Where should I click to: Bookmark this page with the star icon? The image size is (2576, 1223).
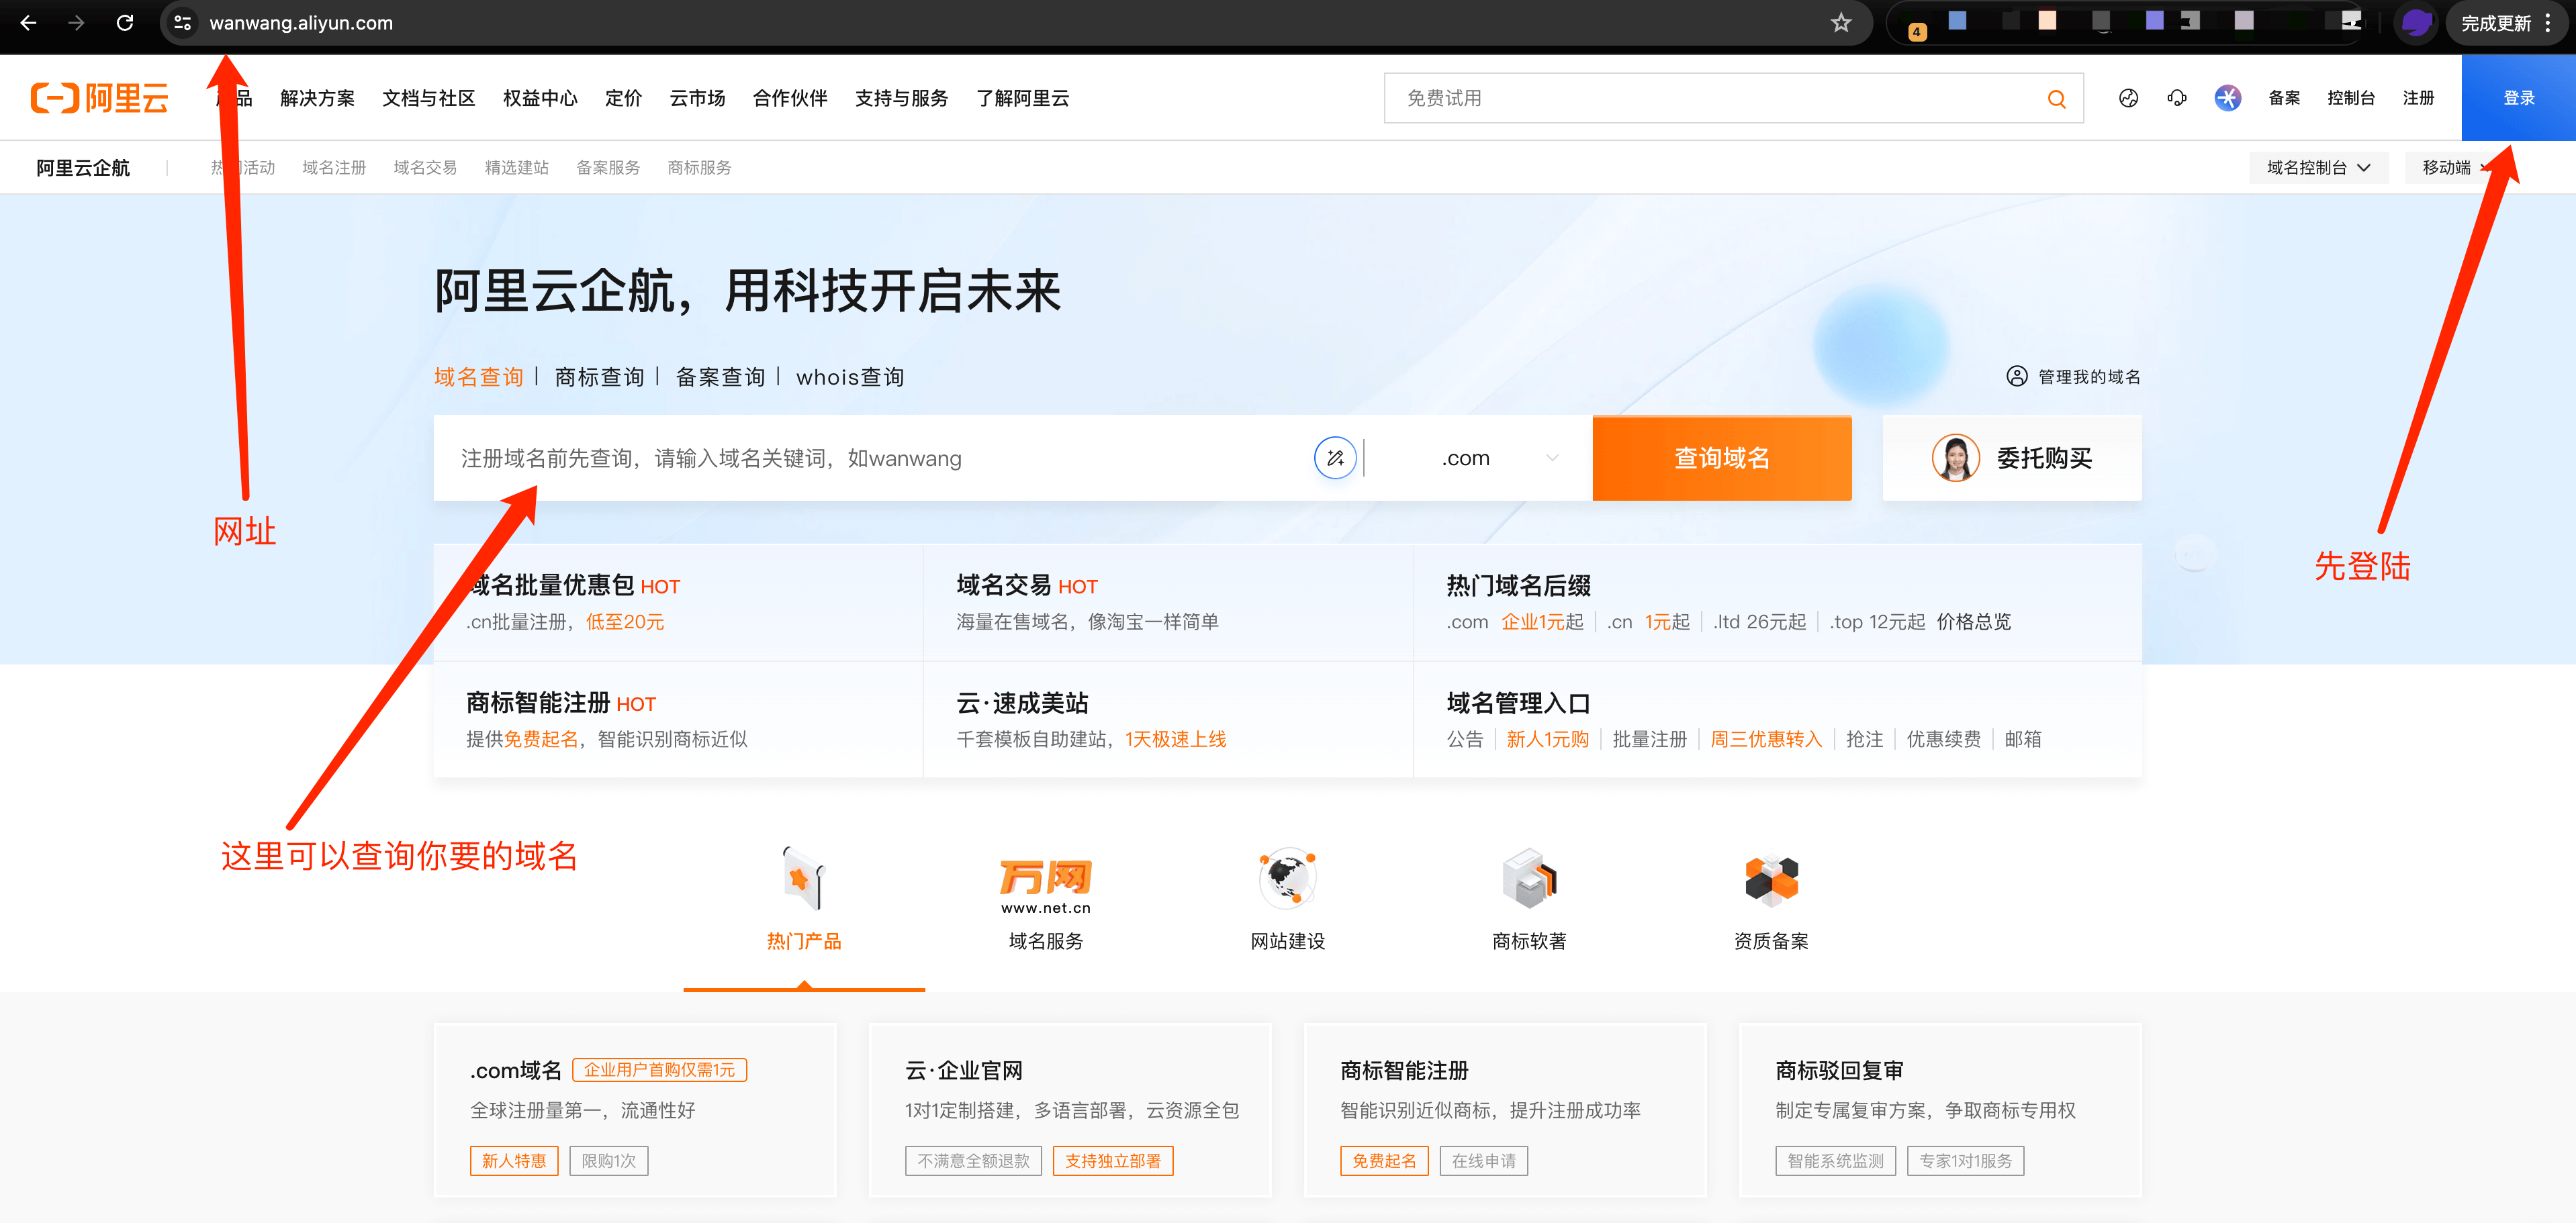1841,22
